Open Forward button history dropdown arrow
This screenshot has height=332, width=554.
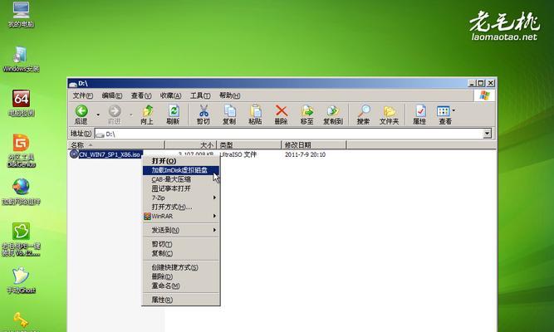130,115
